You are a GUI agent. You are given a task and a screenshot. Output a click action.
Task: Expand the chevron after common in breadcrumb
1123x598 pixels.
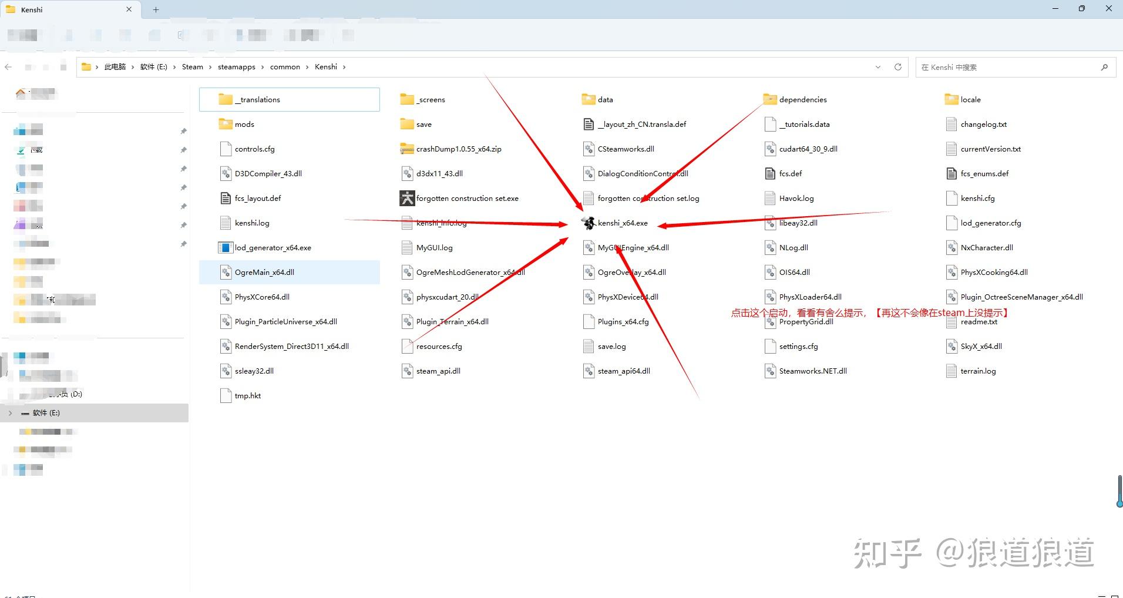307,67
